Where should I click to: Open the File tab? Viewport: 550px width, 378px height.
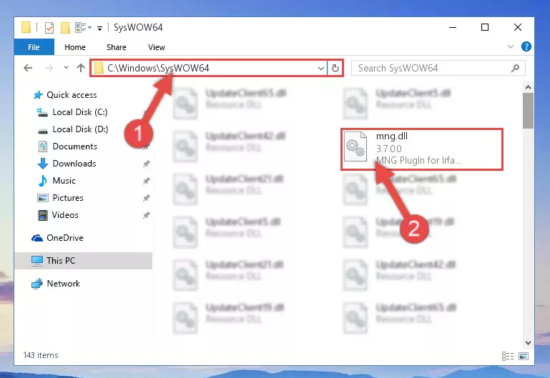[x=34, y=47]
